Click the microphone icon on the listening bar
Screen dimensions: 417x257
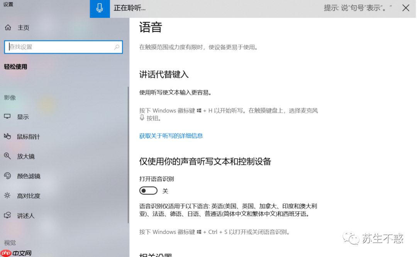click(x=100, y=8)
